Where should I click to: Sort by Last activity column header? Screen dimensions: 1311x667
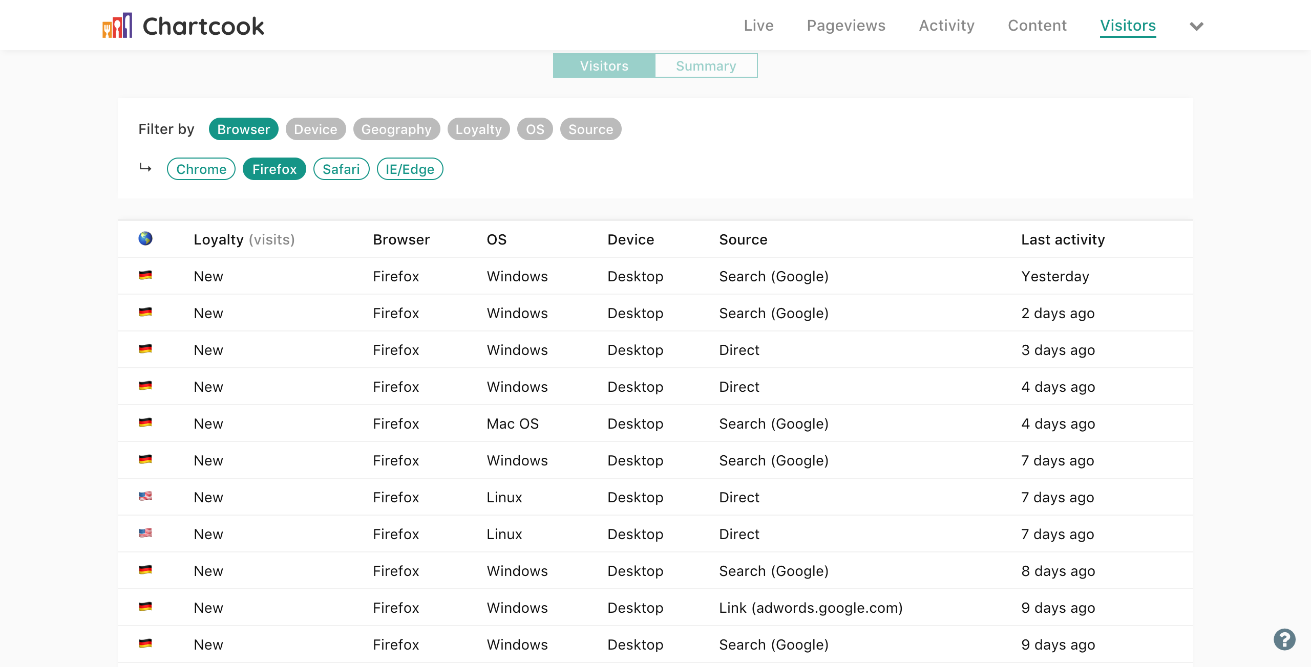pyautogui.click(x=1063, y=239)
